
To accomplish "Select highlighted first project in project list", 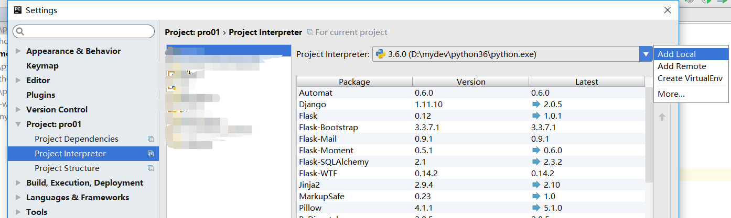I will (x=229, y=51).
